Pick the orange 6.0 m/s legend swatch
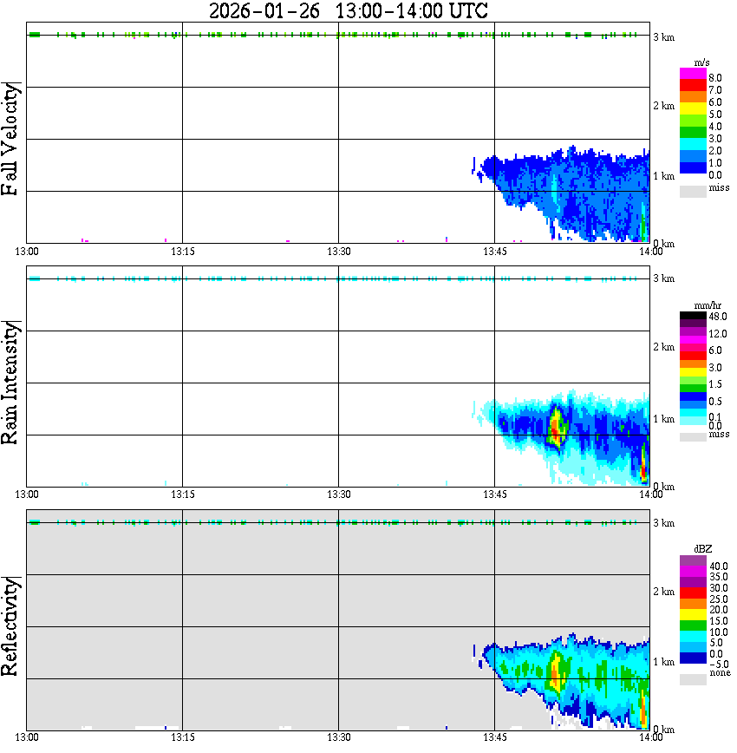Image resolution: width=737 pixels, height=753 pixels. click(693, 97)
